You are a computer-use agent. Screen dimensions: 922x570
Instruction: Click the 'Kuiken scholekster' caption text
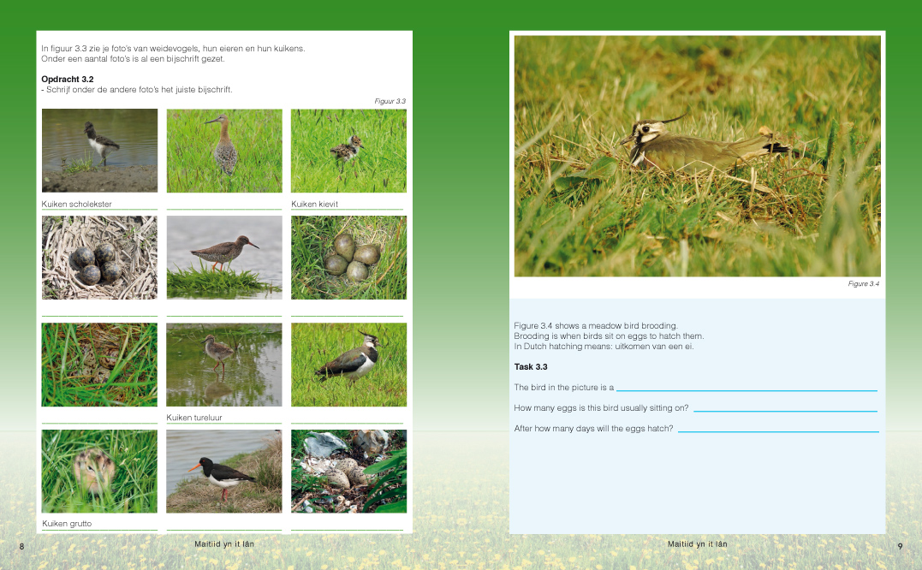[x=76, y=204]
